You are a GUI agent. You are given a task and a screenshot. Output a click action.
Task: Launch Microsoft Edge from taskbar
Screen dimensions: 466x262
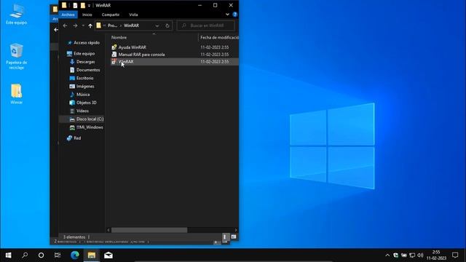point(75,255)
